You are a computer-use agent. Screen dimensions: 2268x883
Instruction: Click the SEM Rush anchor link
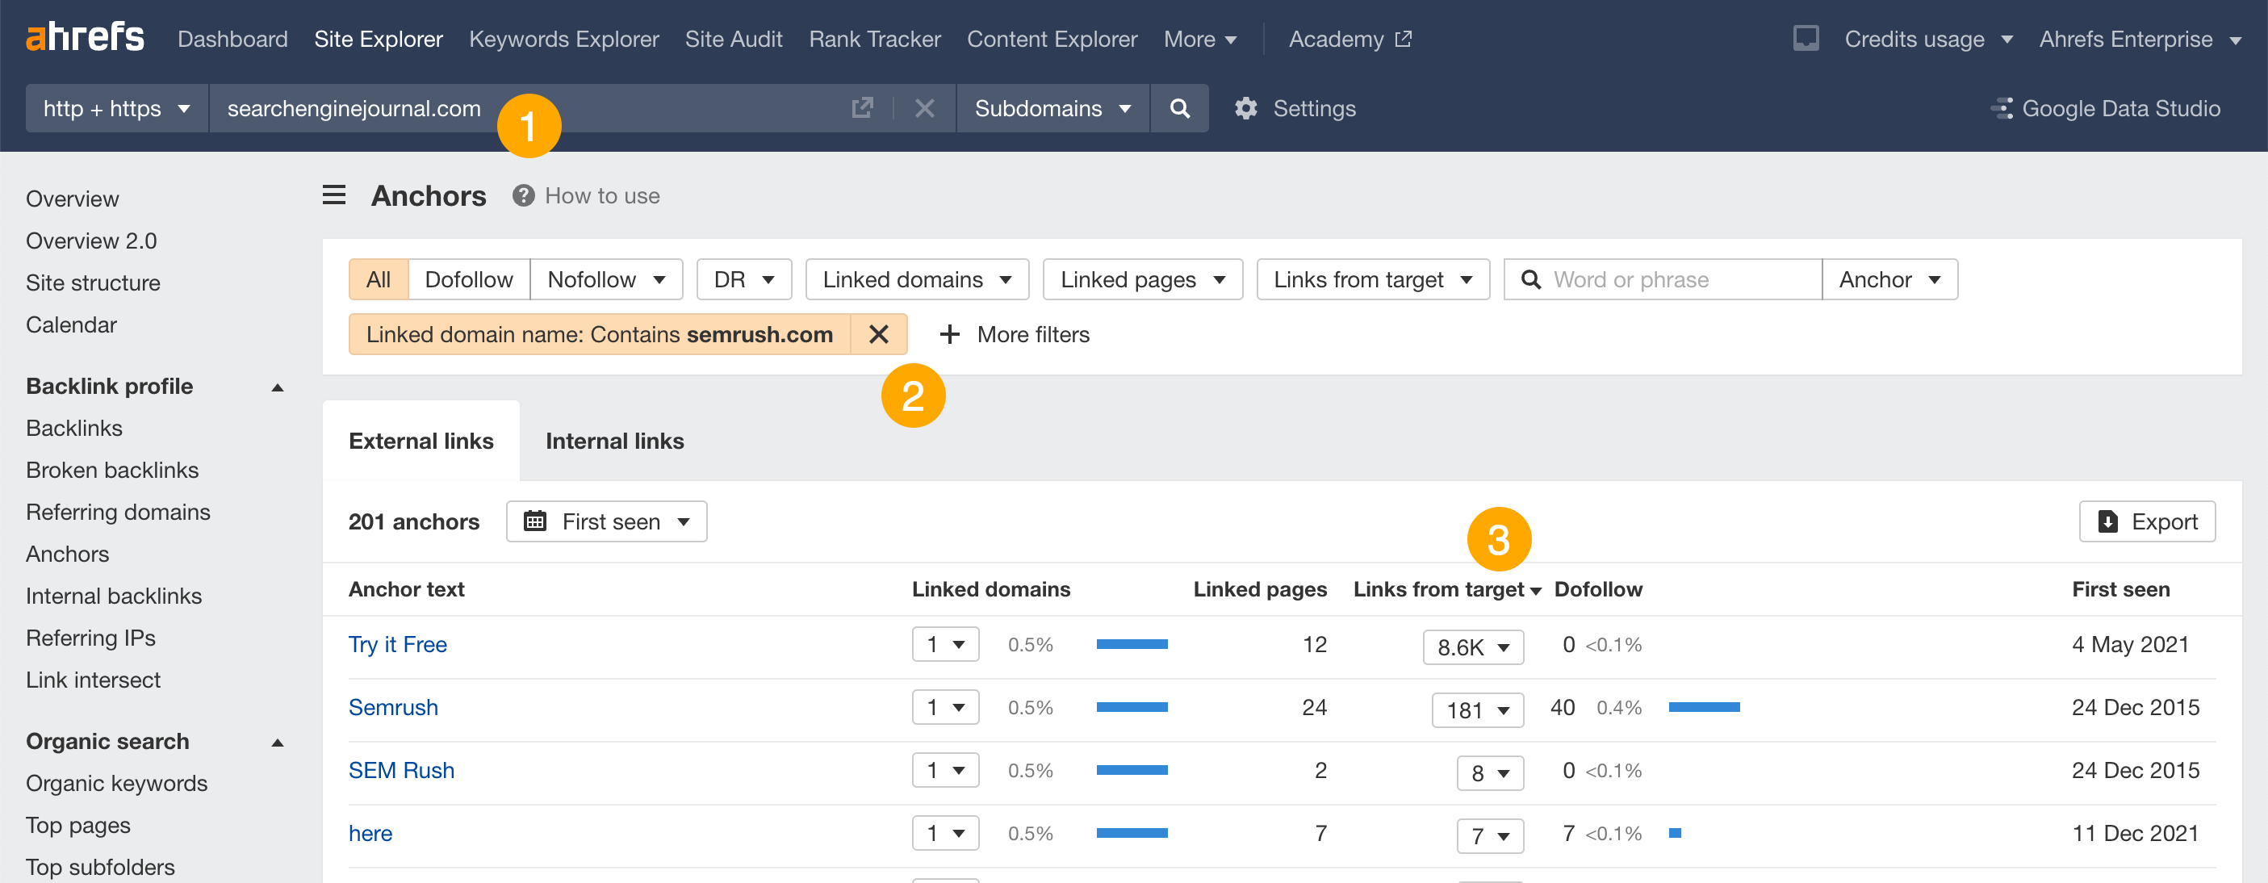coord(401,770)
